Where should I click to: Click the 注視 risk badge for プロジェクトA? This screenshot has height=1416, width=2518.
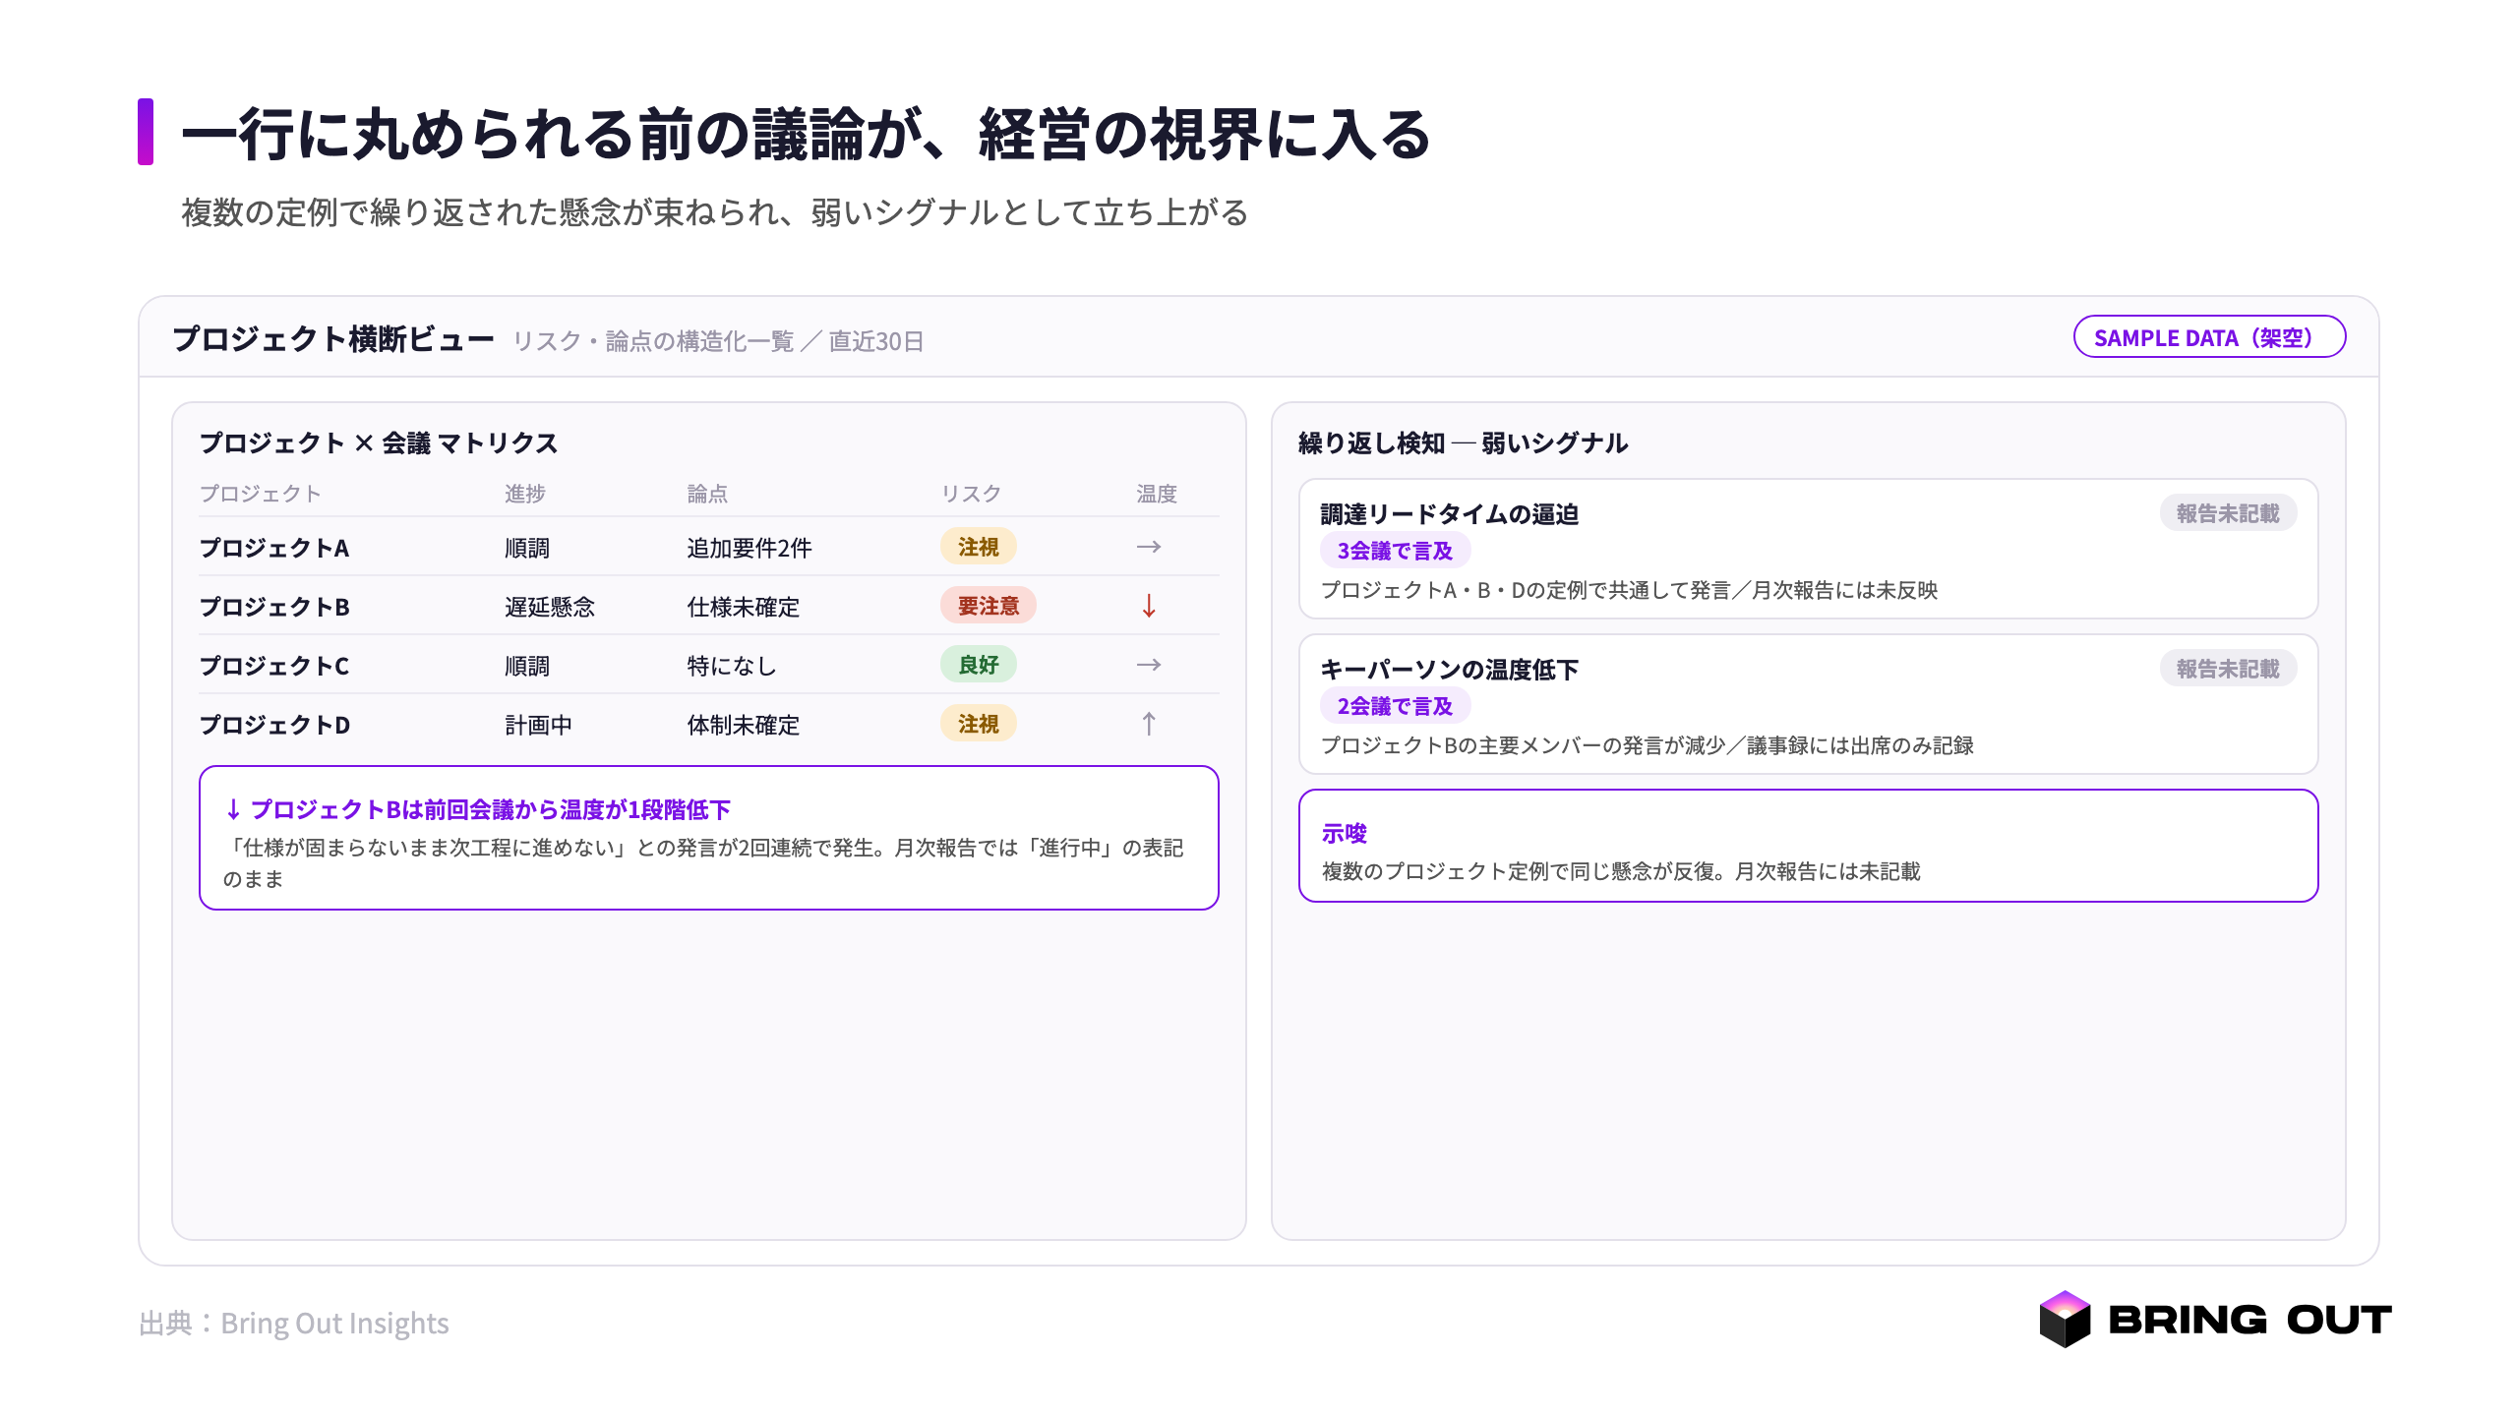978,547
